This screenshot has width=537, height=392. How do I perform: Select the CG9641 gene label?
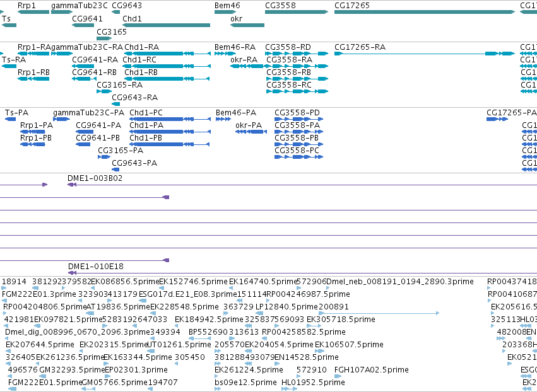pyautogui.click(x=87, y=18)
